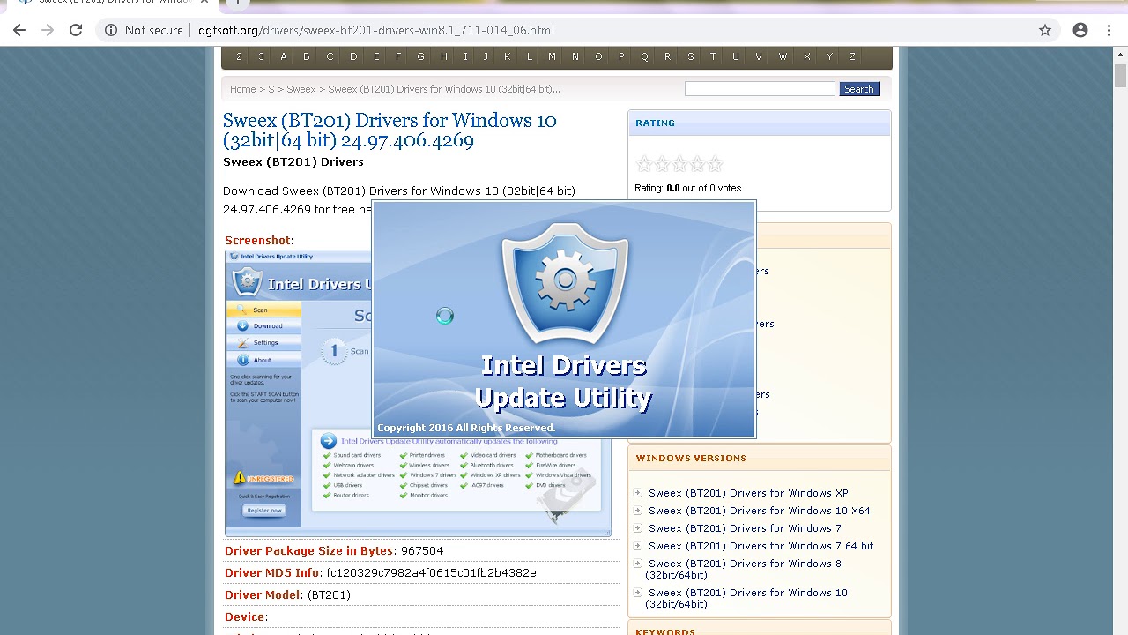Click the Driver Model (BT201) text
The image size is (1128, 635).
click(329, 594)
